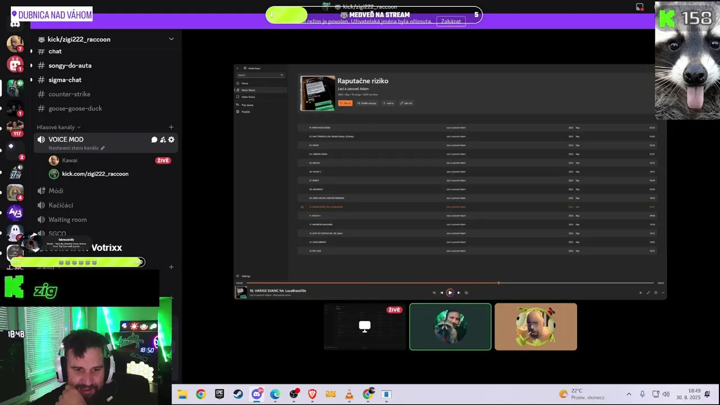This screenshot has width=720, height=405.
Task: Switch to Discord on the taskbar
Action: tap(257, 394)
